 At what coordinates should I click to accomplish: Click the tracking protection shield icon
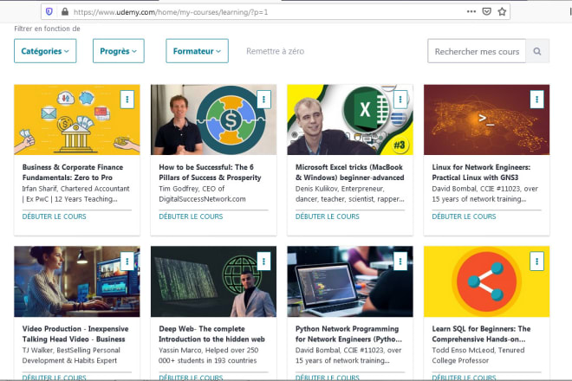click(x=49, y=11)
